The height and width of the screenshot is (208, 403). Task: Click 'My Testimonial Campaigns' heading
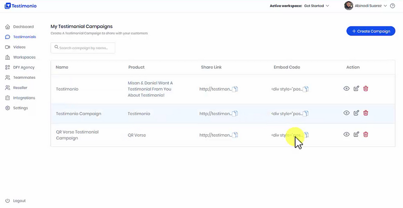pos(81,26)
